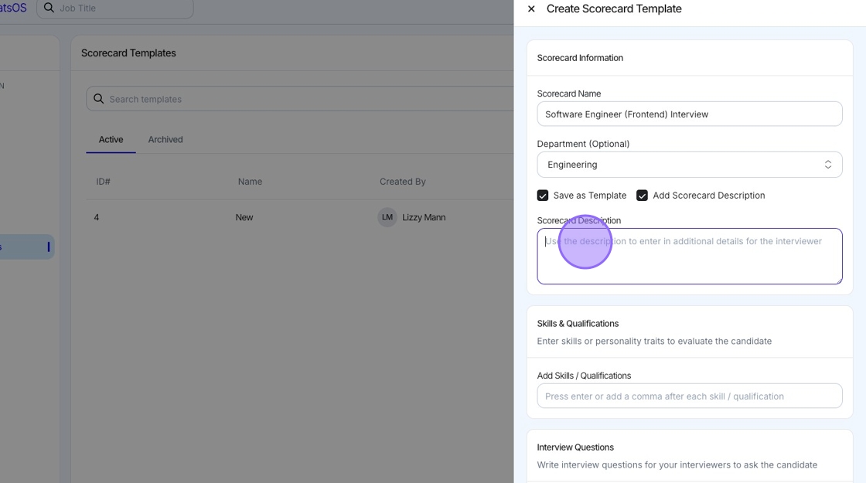
Task: Click the Lizzy Mann creator name
Action: click(x=424, y=217)
